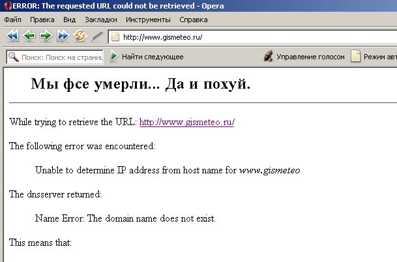
Task: Click text 'This means that:'
Action: [x=40, y=242]
